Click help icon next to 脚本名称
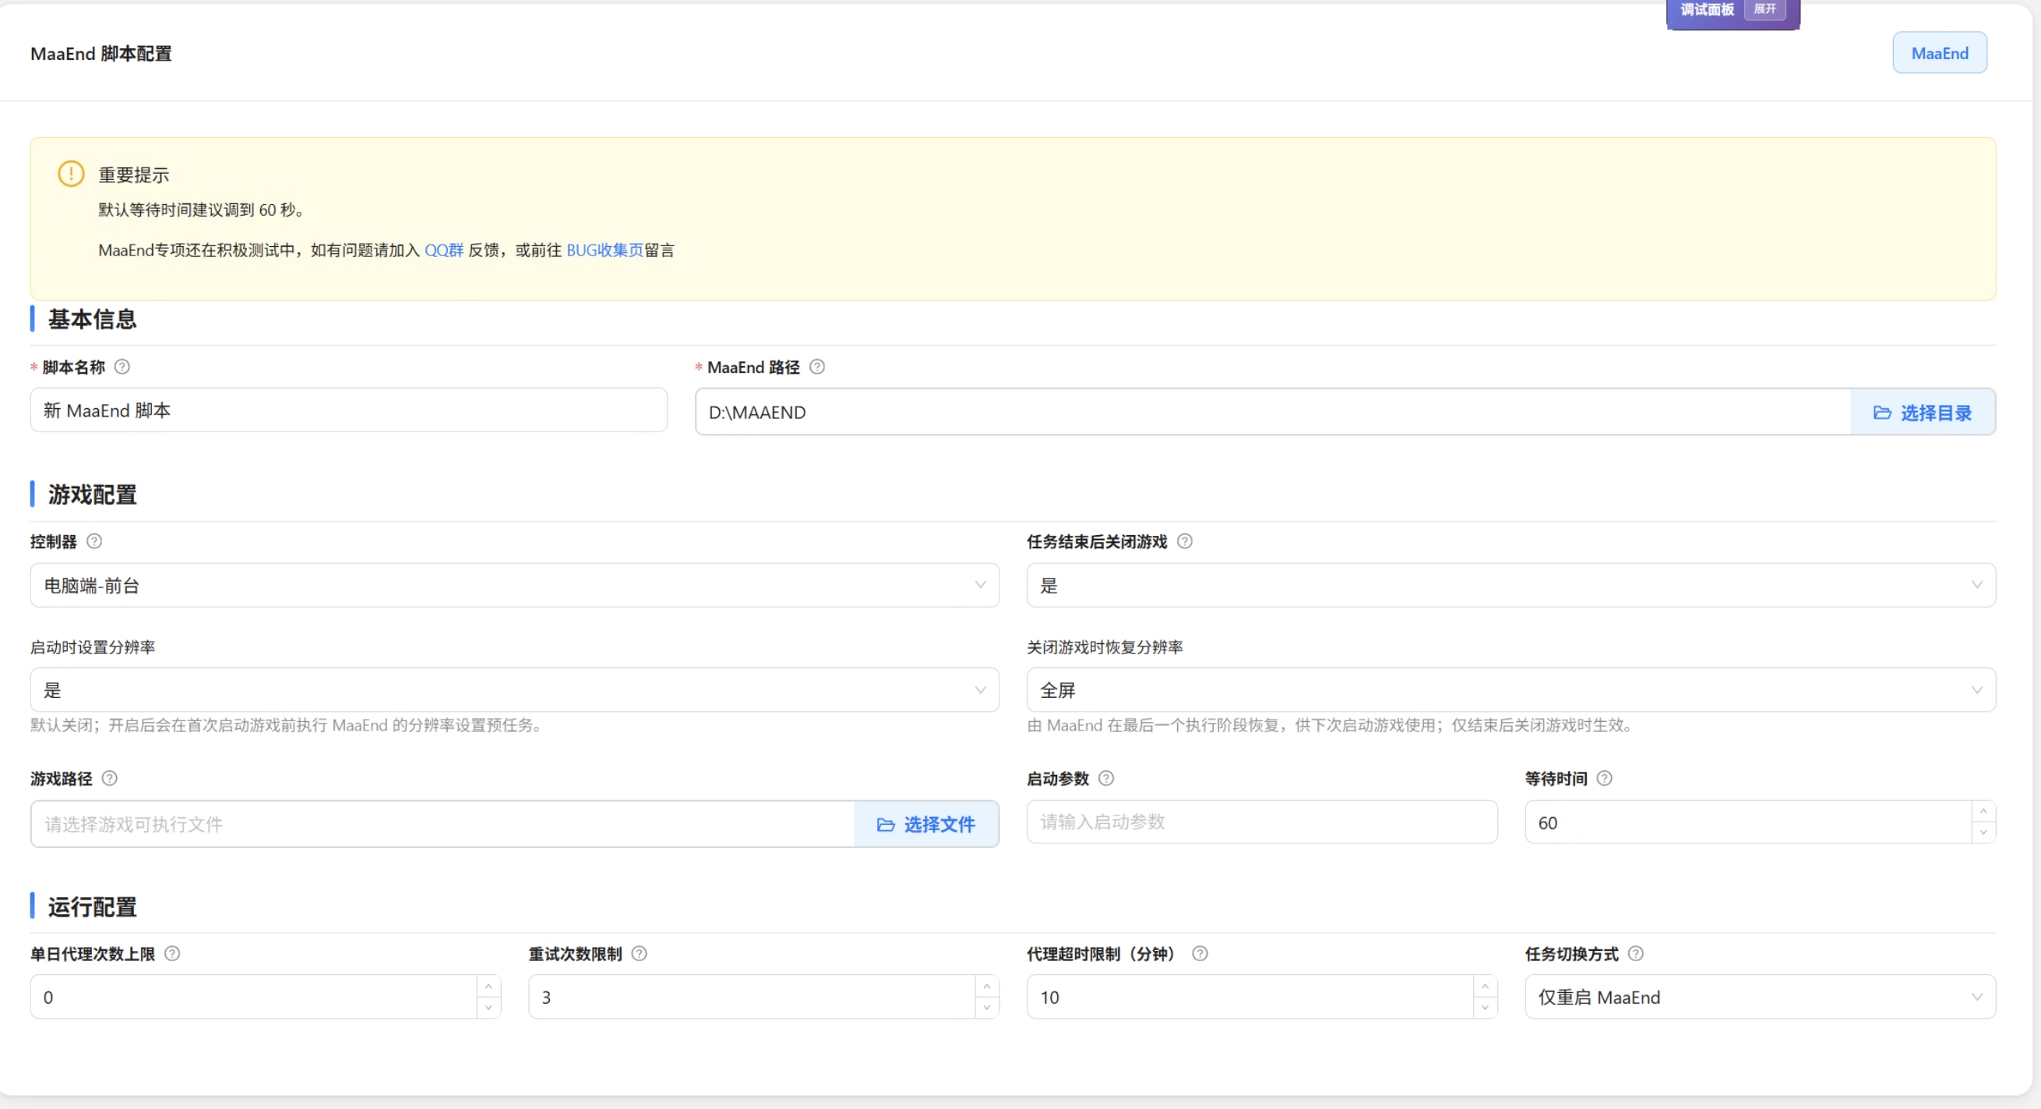This screenshot has height=1109, width=2041. [x=122, y=367]
